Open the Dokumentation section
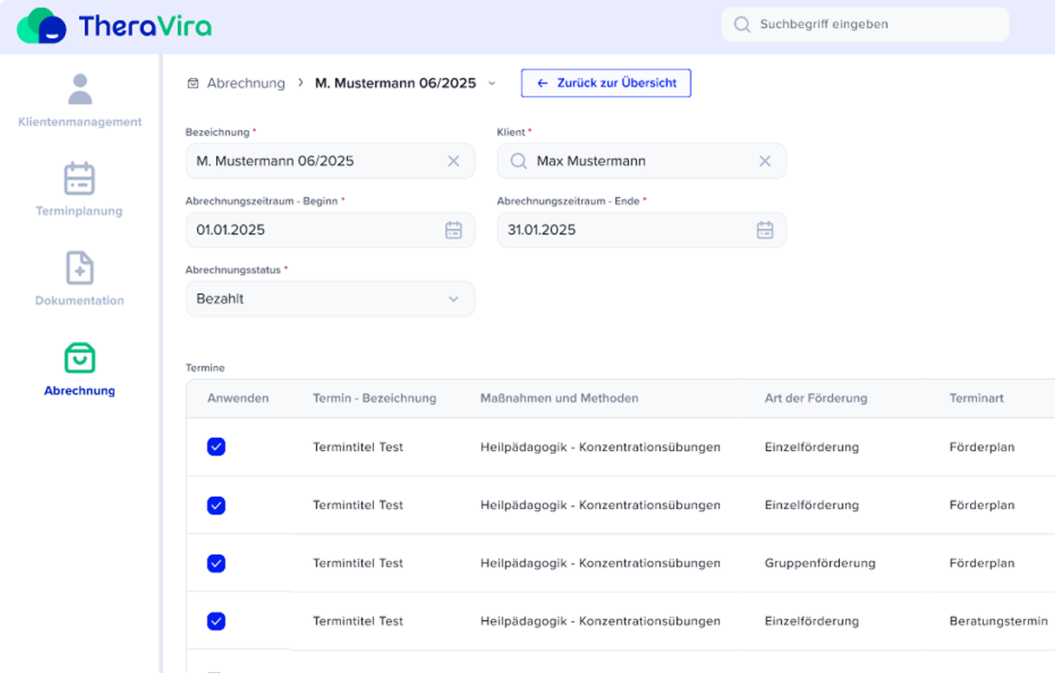 pos(79,276)
